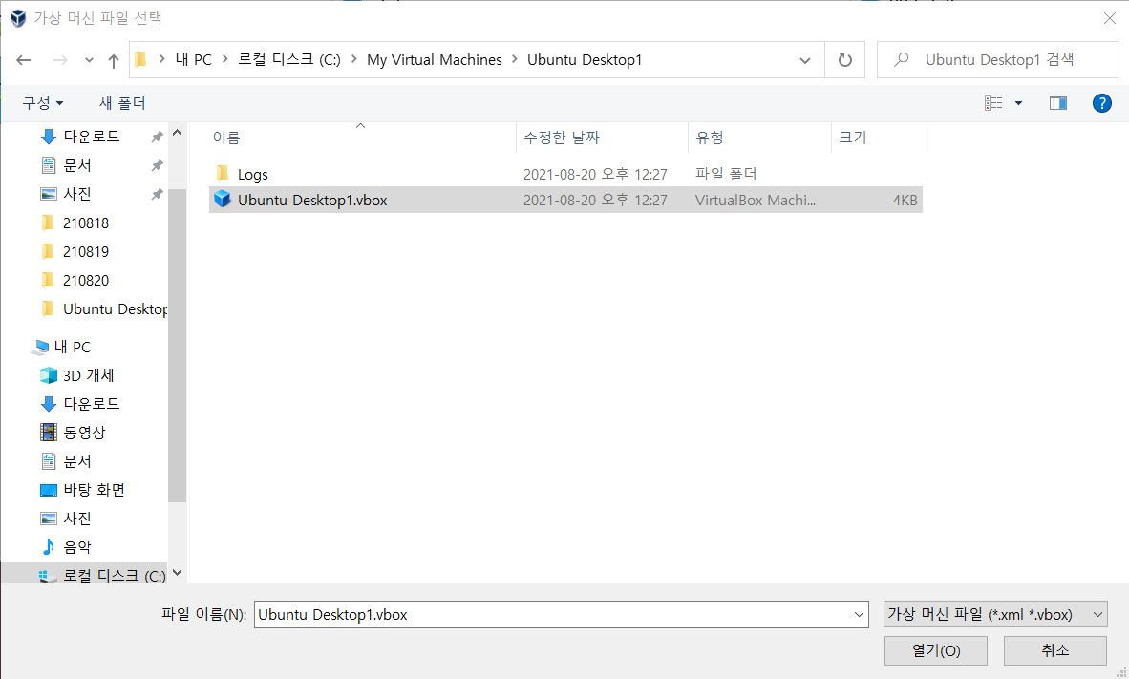The height and width of the screenshot is (679, 1129).
Task: Select pinned 문서 in quick access
Action: (x=77, y=165)
